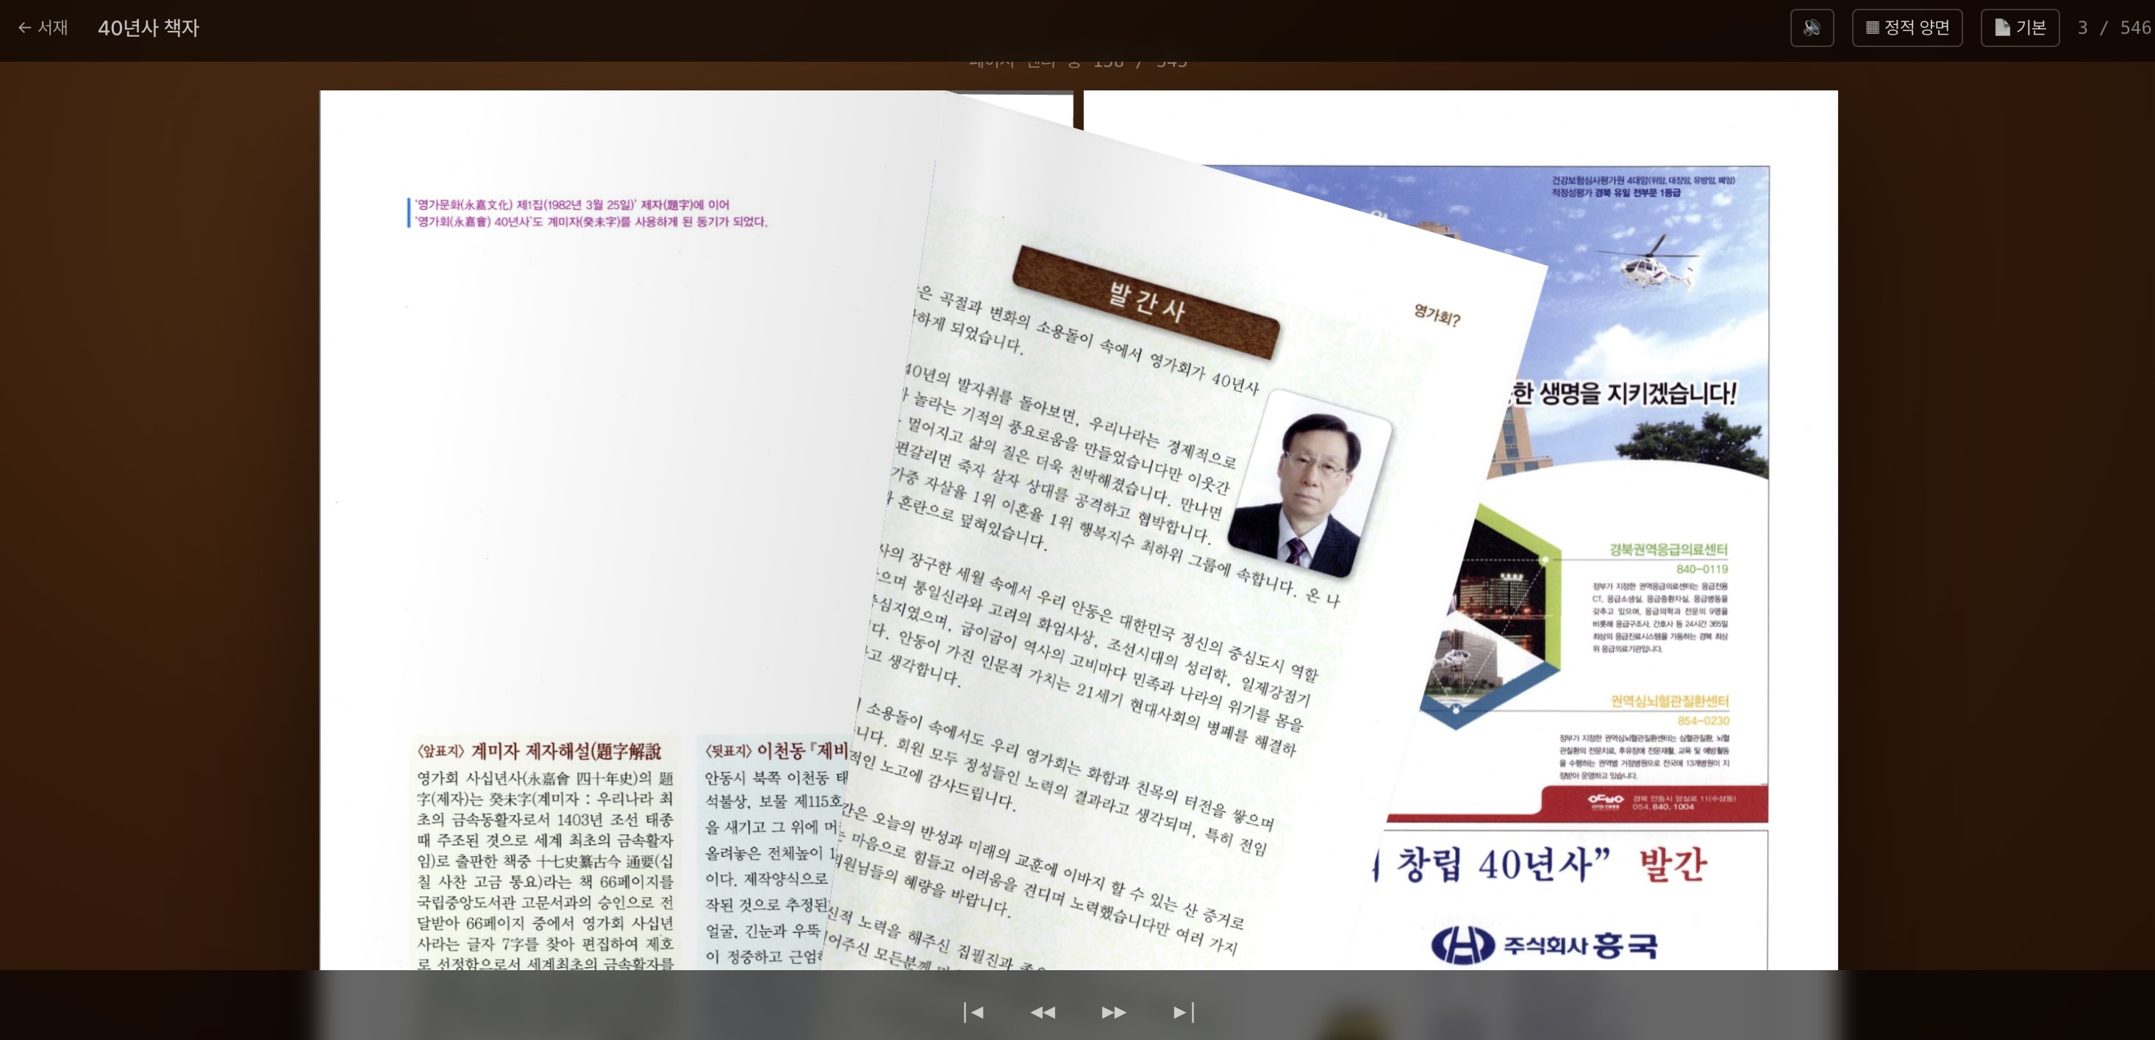Flip to the next page
This screenshot has width=2155, height=1040.
[1113, 1012]
